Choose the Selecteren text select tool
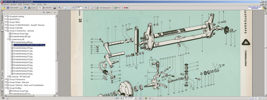267x100 pixels. (47, 8)
